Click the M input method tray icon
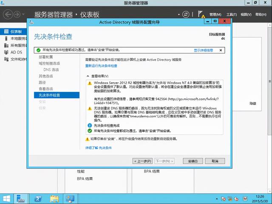272x204 pixels. (x=245, y=199)
